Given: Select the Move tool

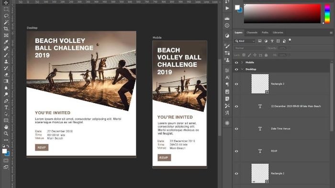Looking at the screenshot, I should (x=6, y=2).
